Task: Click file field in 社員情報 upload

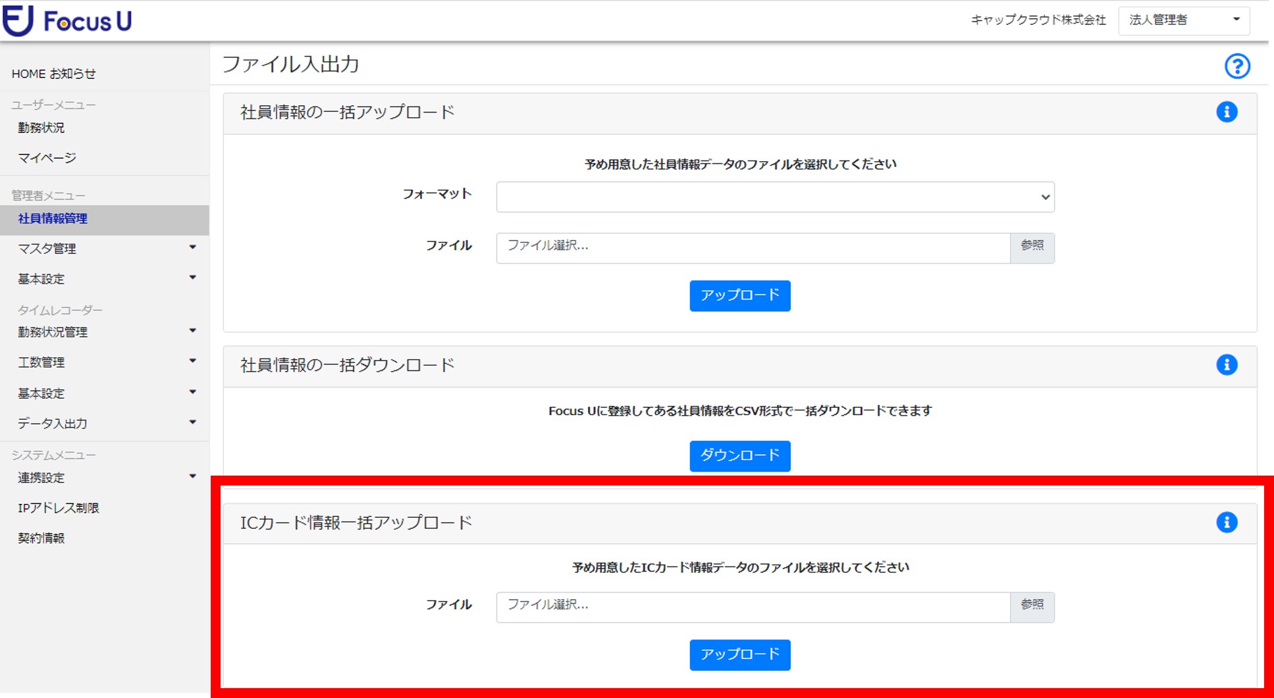Action: (x=753, y=248)
